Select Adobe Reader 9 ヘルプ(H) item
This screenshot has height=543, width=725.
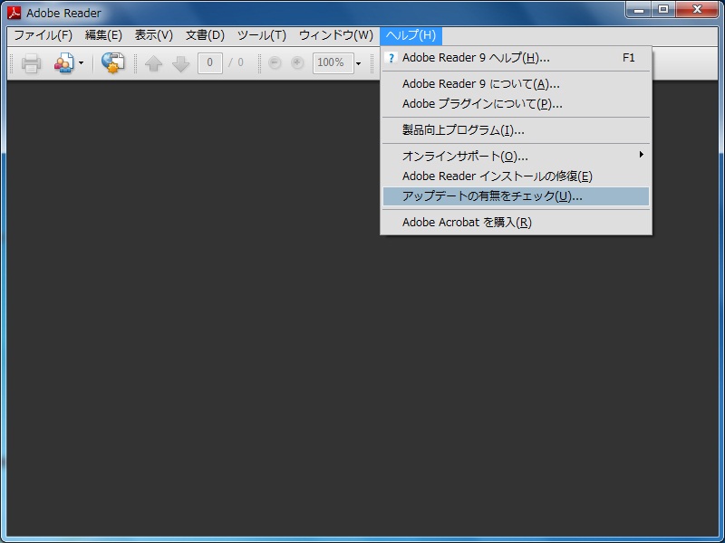pyautogui.click(x=516, y=58)
